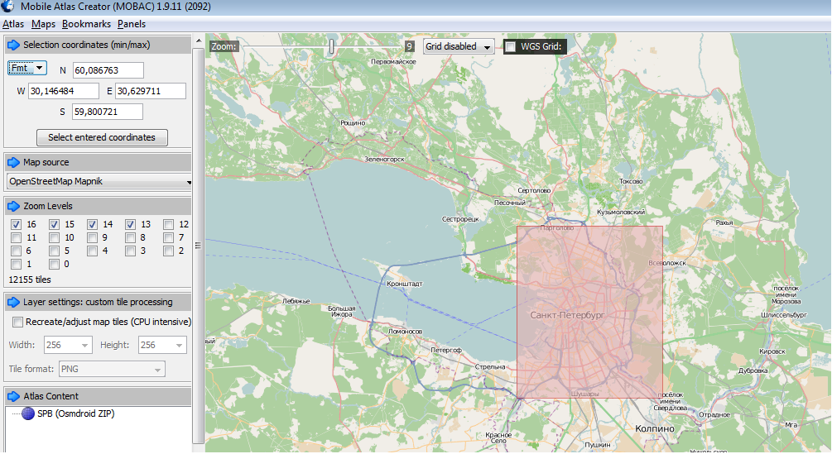Screen dimensions: 832x454
Task: Toggle the WGS Grid checkbox
Action: coord(510,46)
